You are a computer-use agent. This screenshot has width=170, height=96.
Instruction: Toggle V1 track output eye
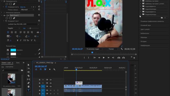[x=51, y=86]
